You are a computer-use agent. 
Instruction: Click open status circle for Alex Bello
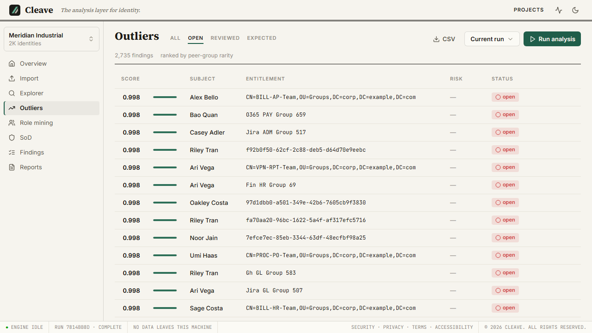498,97
